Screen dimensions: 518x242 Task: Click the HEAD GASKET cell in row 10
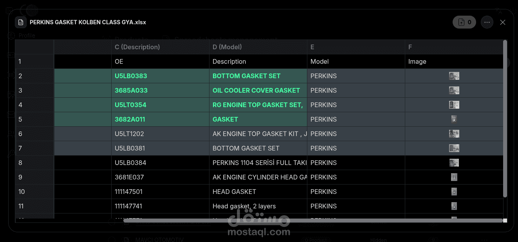pos(258,192)
